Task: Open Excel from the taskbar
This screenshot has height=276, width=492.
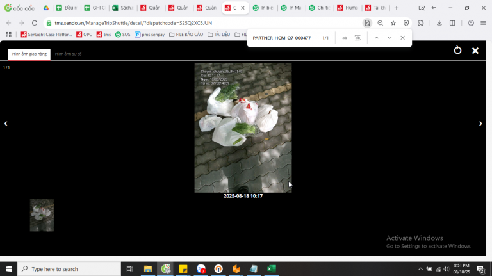Action: (x=272, y=269)
